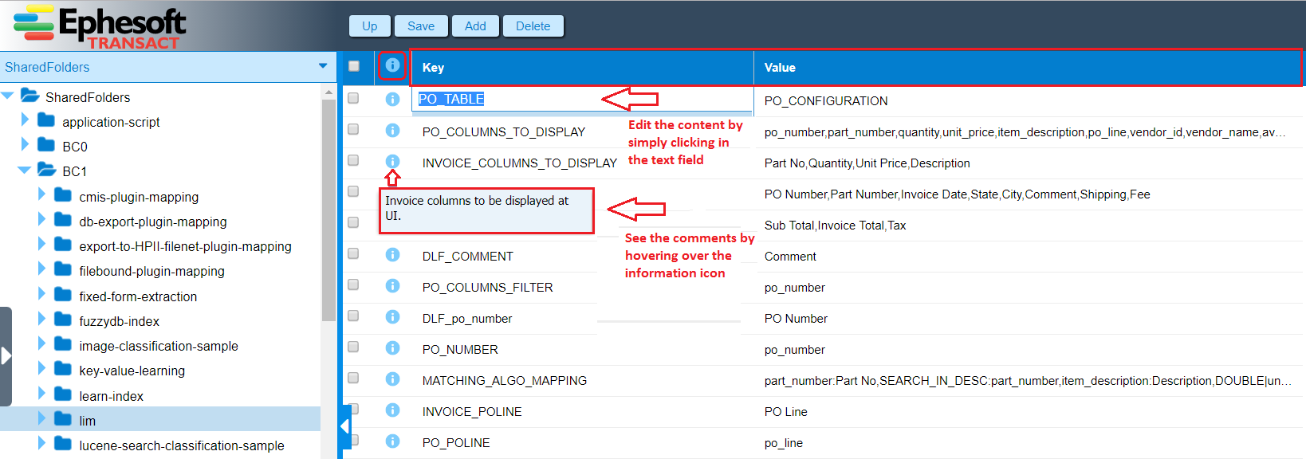Open the SharedFolders dropdown arrow
Image resolution: width=1306 pixels, height=459 pixels.
(323, 66)
